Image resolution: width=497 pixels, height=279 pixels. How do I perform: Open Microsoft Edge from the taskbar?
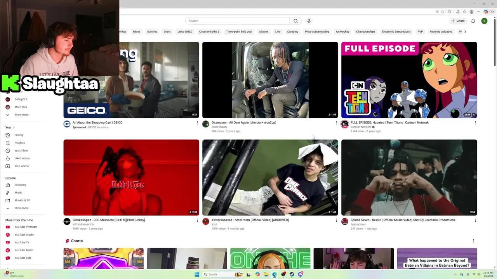tap(275, 274)
